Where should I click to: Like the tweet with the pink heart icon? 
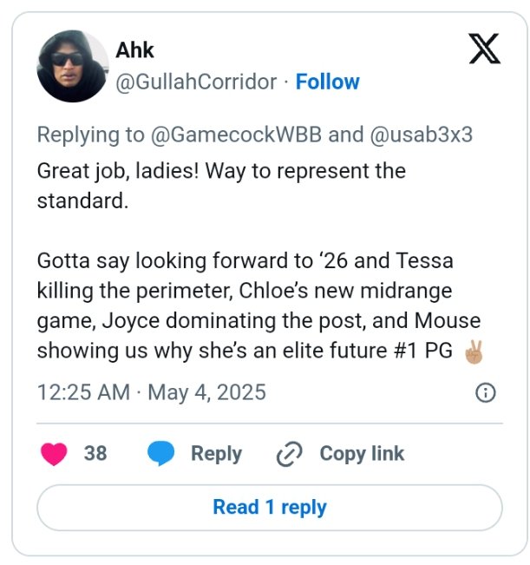pos(54,454)
